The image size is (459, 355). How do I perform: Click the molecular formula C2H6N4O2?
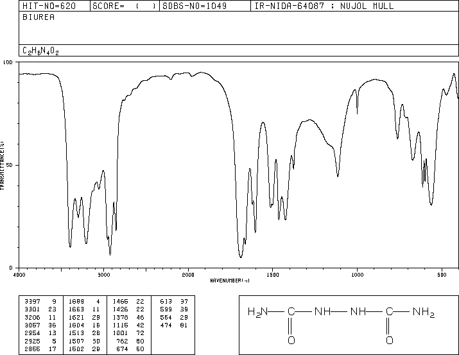click(40, 51)
